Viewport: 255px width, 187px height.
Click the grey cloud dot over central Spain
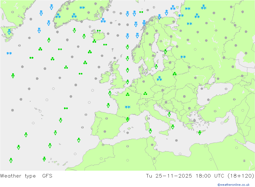105,131
